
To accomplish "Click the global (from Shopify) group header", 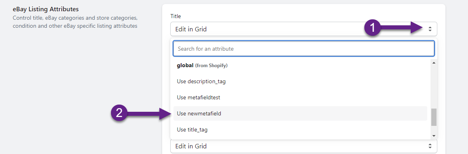I will (x=203, y=65).
